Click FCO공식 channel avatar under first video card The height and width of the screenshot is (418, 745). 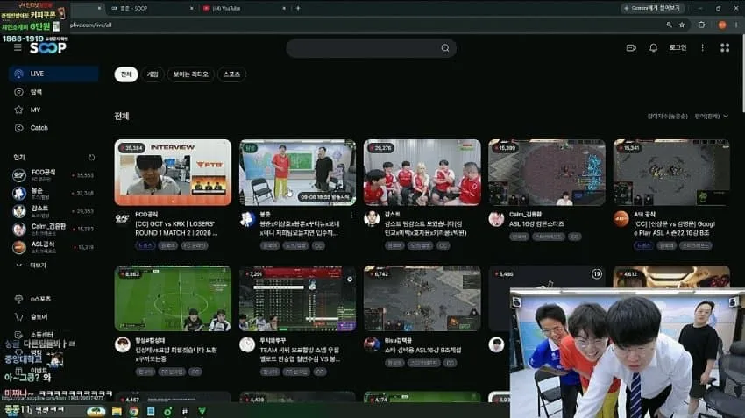click(123, 218)
